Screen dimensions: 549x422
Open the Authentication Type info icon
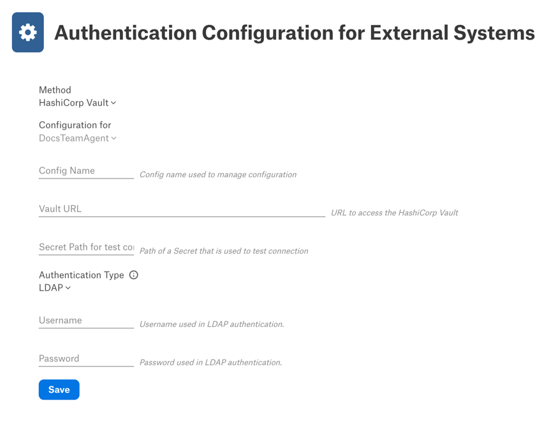click(x=133, y=275)
